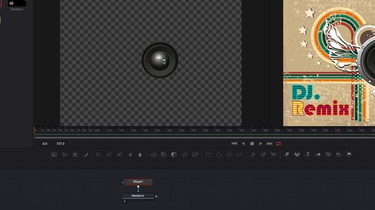Add a Background node from the toolbar
This screenshot has width=375, height=210.
click(54, 155)
